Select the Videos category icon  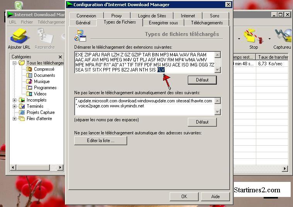(x=29, y=94)
